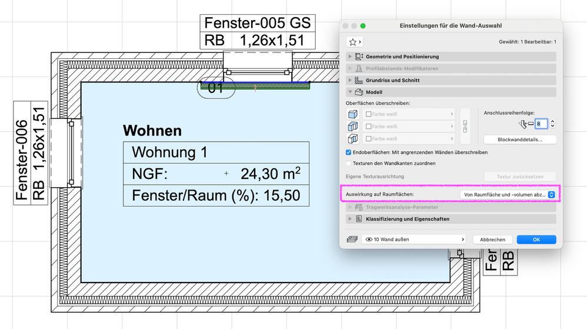Click the Anschlussreihenfolge value field
This screenshot has height=329, width=587.
(541, 124)
